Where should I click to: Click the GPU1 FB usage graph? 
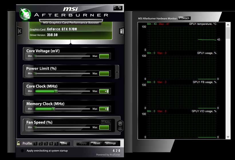tap(181, 96)
